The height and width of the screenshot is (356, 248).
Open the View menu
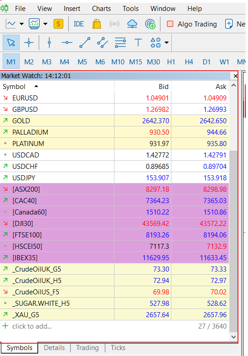[44, 9]
